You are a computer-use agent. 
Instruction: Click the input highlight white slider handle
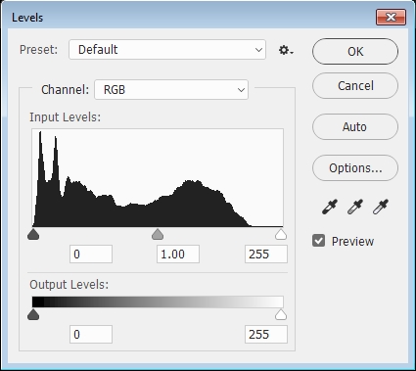[281, 234]
